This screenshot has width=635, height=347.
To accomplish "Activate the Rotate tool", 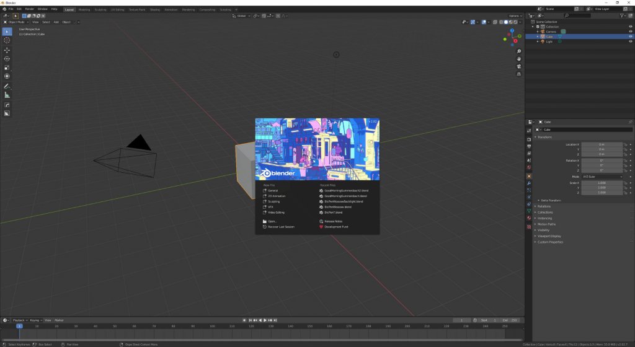I will tap(7, 58).
